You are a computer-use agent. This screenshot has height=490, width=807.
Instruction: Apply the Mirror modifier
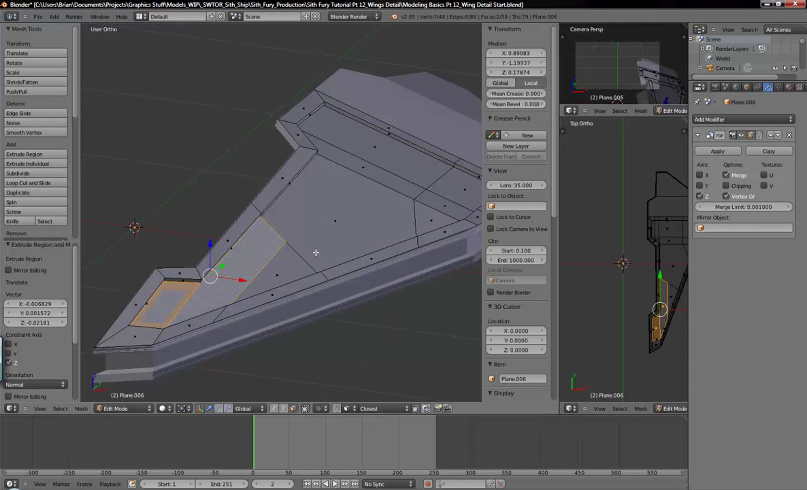click(718, 151)
